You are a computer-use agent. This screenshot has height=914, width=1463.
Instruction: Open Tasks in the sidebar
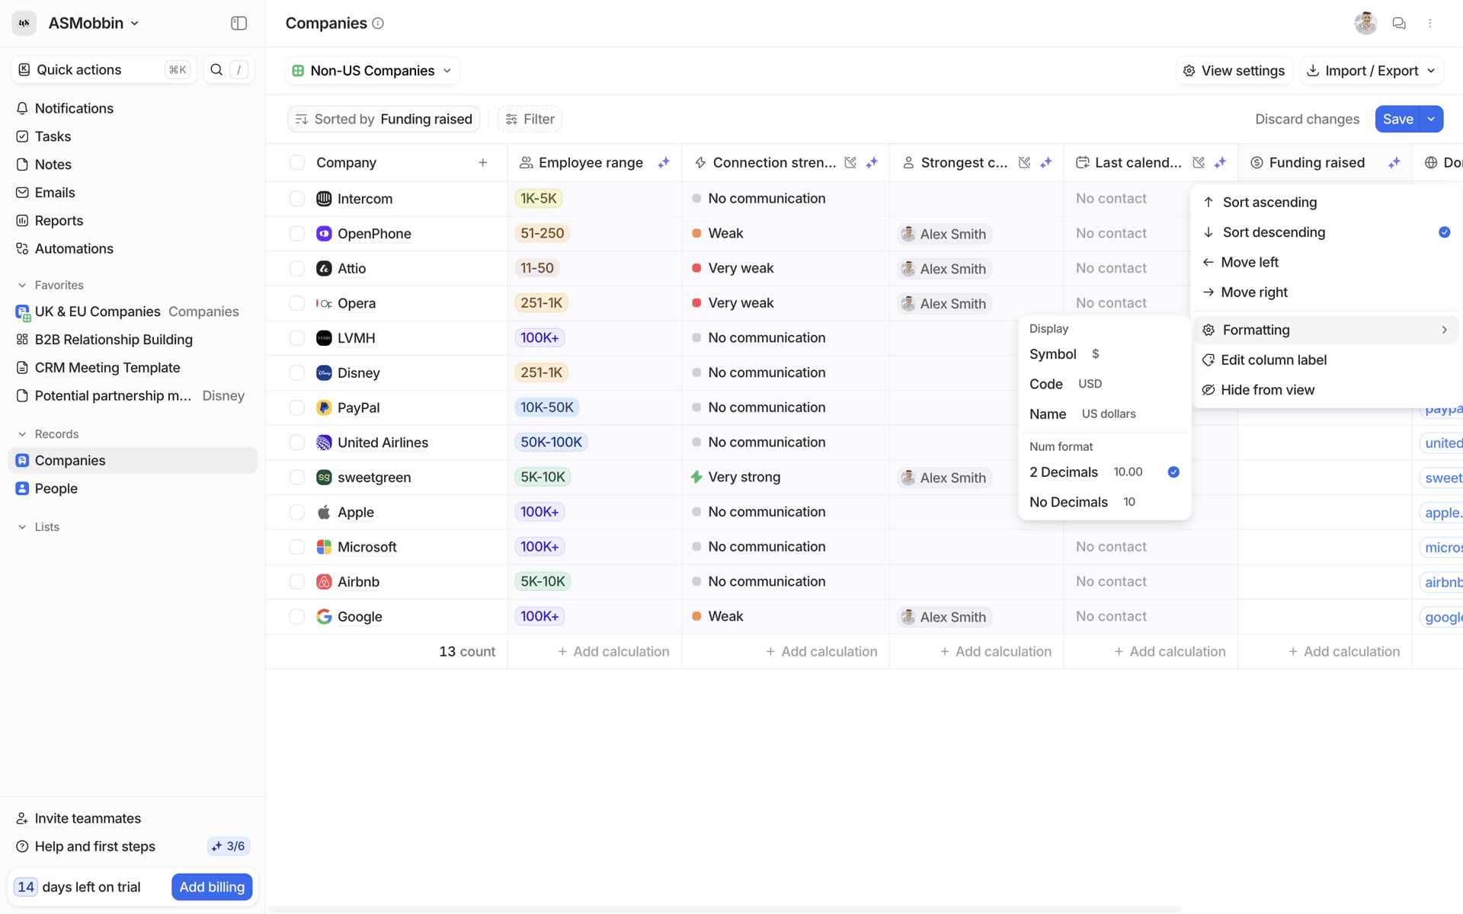coord(133,136)
